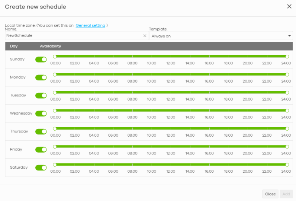Toggle Friday availability switch
296x201 pixels.
(x=41, y=150)
